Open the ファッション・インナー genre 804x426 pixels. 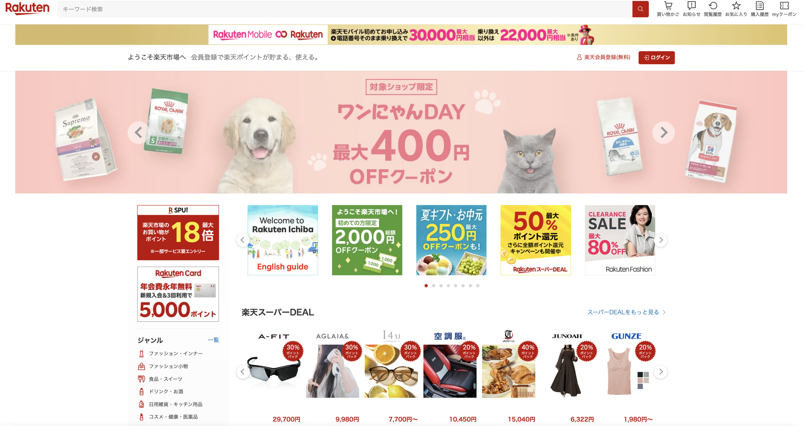[x=176, y=354]
